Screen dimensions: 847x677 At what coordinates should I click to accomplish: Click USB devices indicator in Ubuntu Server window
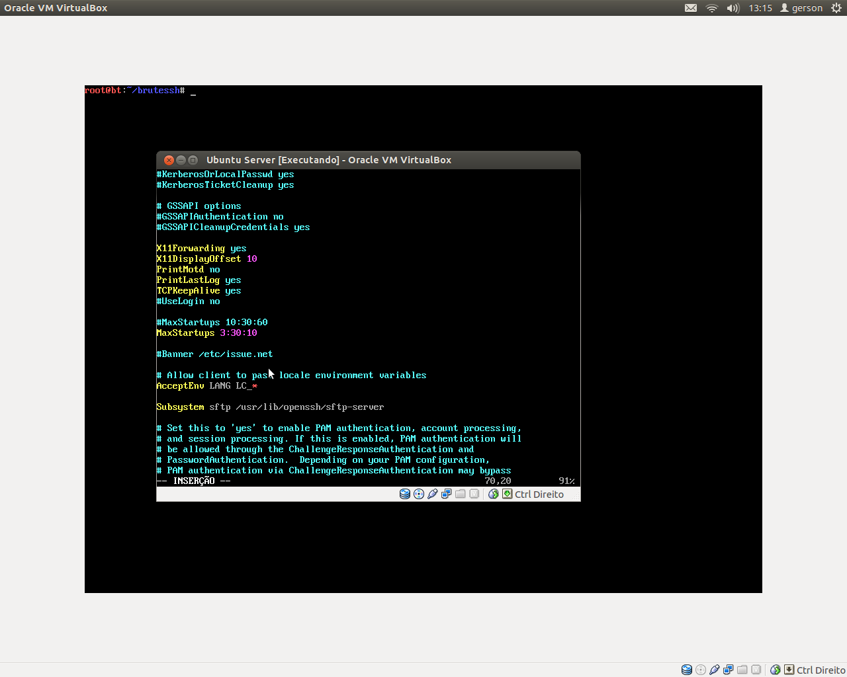point(433,494)
